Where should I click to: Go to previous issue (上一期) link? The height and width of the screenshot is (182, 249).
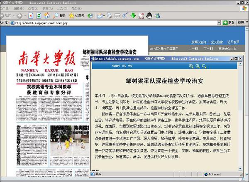point(193,49)
